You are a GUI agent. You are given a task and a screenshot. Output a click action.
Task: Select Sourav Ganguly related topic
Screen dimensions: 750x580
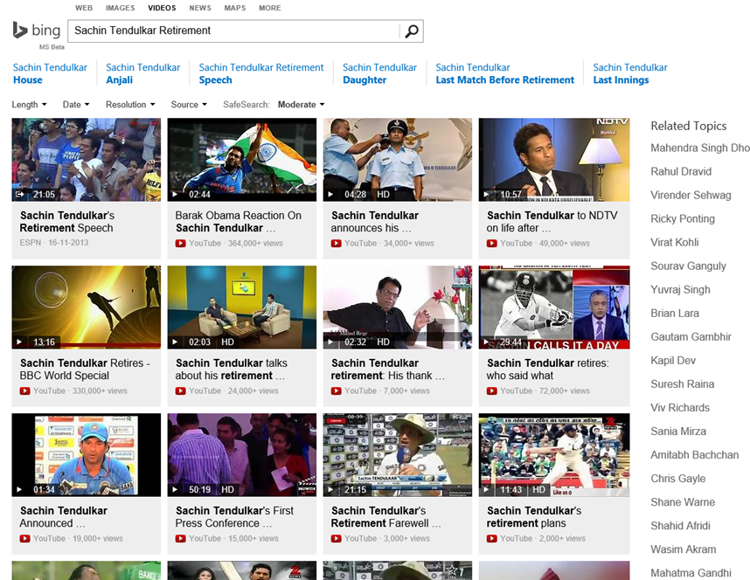tap(688, 266)
